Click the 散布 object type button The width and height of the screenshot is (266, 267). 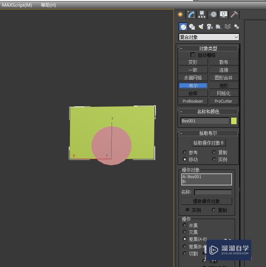(224, 62)
